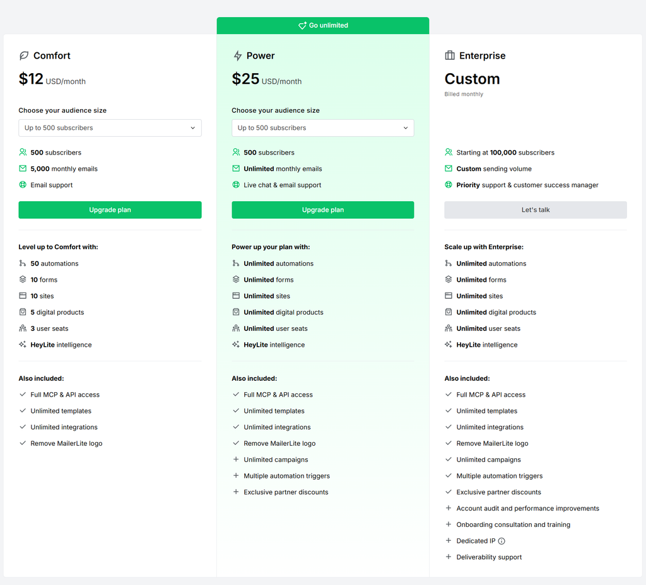Click 'Unlimited templates' in Enterprise plan
The image size is (646, 585).
tap(486, 411)
